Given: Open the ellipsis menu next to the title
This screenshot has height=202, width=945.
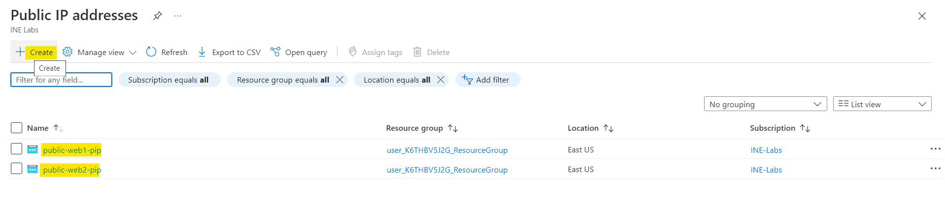Looking at the screenshot, I should pos(177,16).
